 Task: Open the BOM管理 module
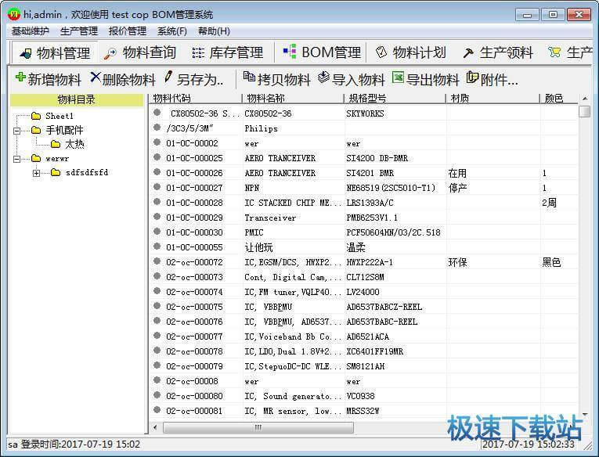coord(322,52)
